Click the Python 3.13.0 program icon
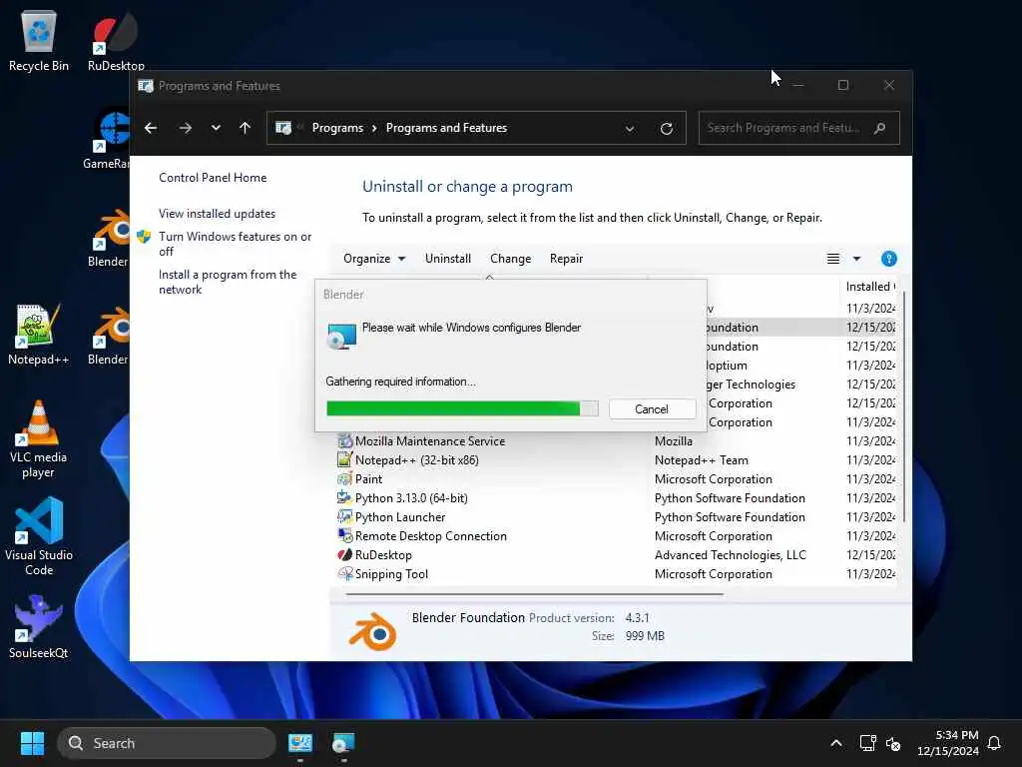 pyautogui.click(x=344, y=497)
